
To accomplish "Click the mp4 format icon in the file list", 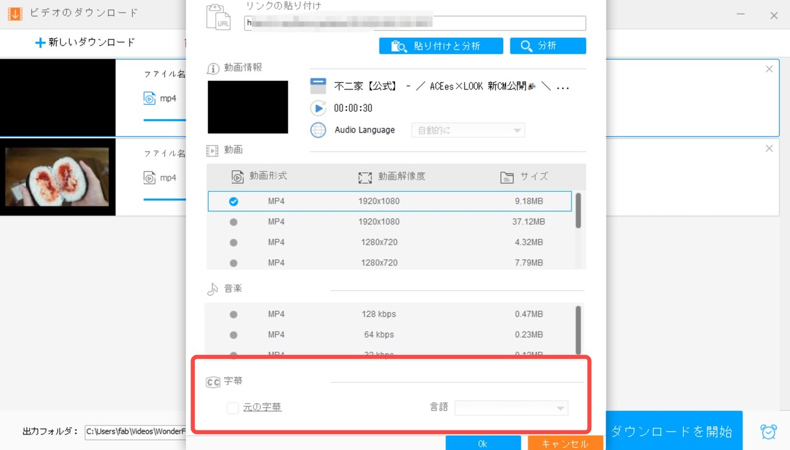I will (148, 99).
